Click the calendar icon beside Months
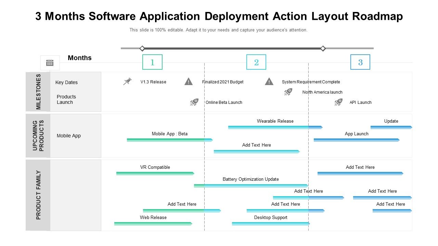The image size is (438, 246). coord(50,63)
